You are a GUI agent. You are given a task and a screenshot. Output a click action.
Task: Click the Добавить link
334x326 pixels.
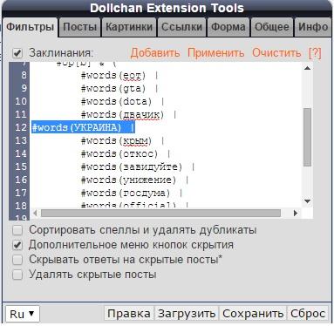tap(155, 53)
